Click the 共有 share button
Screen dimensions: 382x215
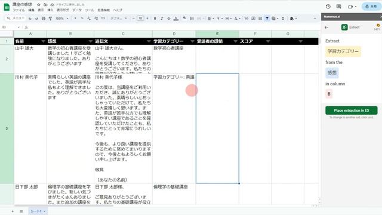[x=371, y=7]
